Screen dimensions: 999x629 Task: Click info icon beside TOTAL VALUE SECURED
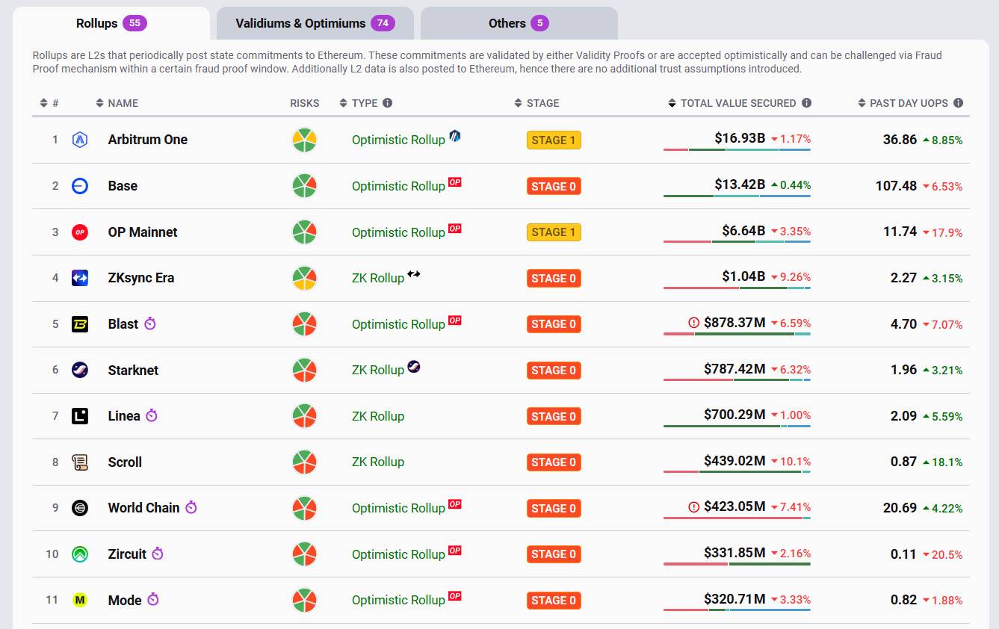tap(806, 103)
